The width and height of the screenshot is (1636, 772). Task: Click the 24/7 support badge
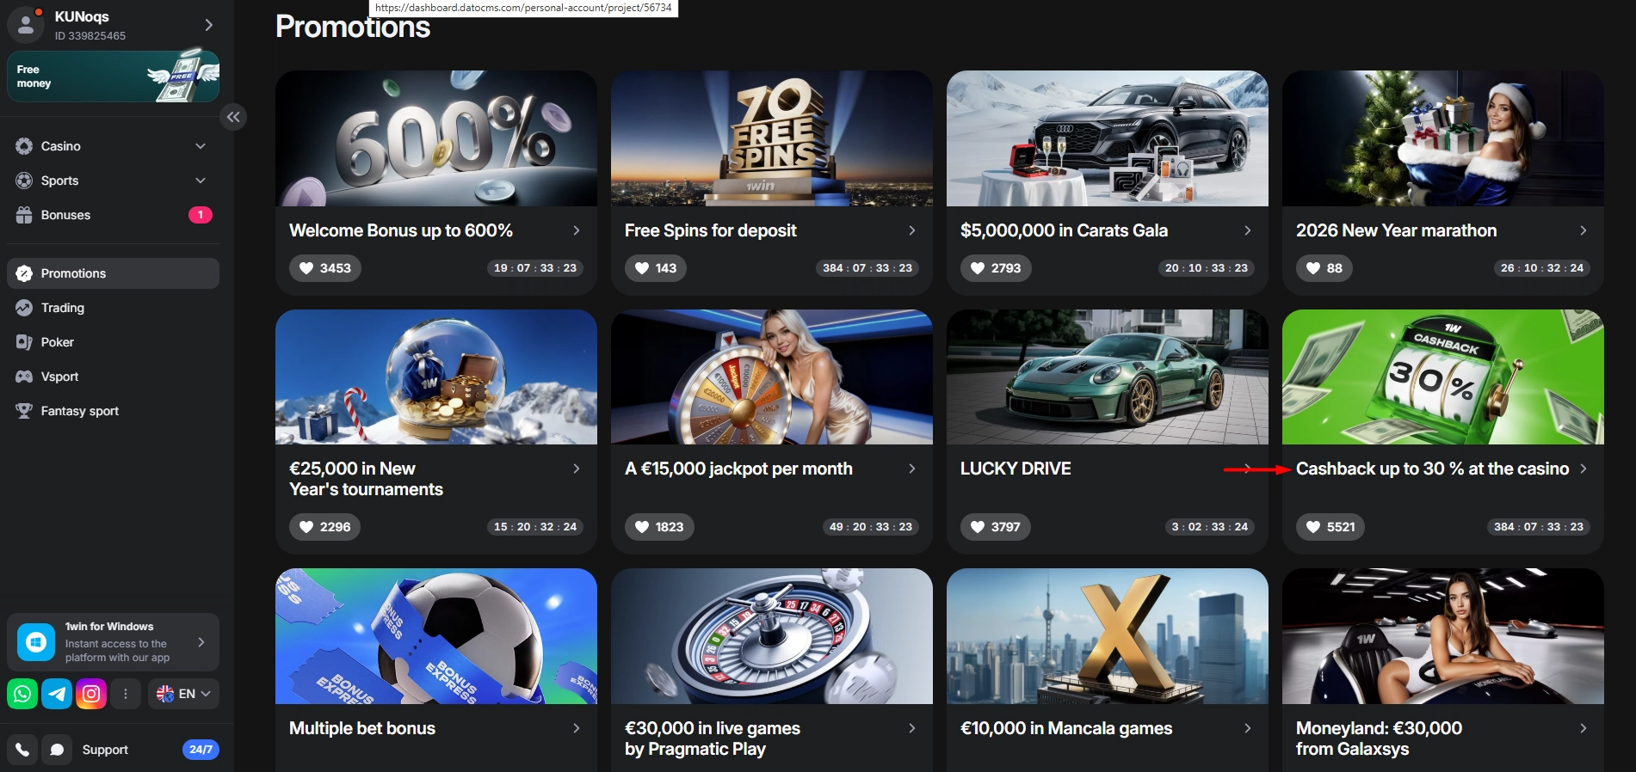[x=201, y=750]
